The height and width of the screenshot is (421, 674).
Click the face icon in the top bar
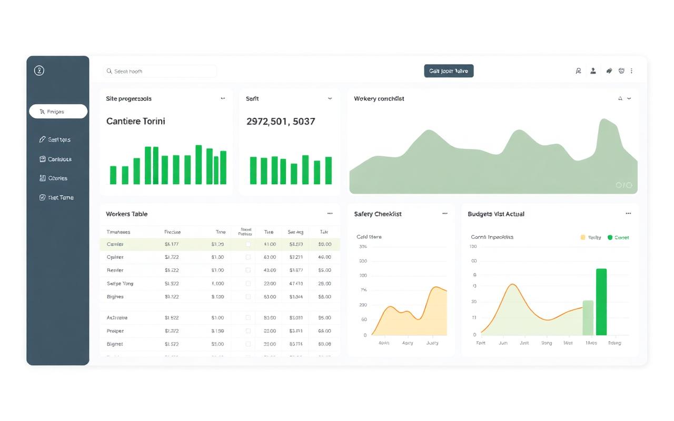(621, 71)
